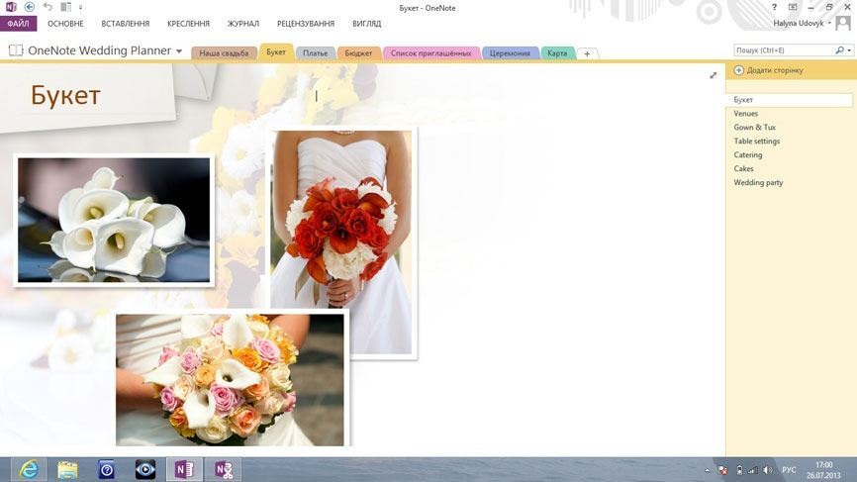The width and height of the screenshot is (857, 482).
Task: Switch to the Бюджет section tab
Action: coord(359,53)
